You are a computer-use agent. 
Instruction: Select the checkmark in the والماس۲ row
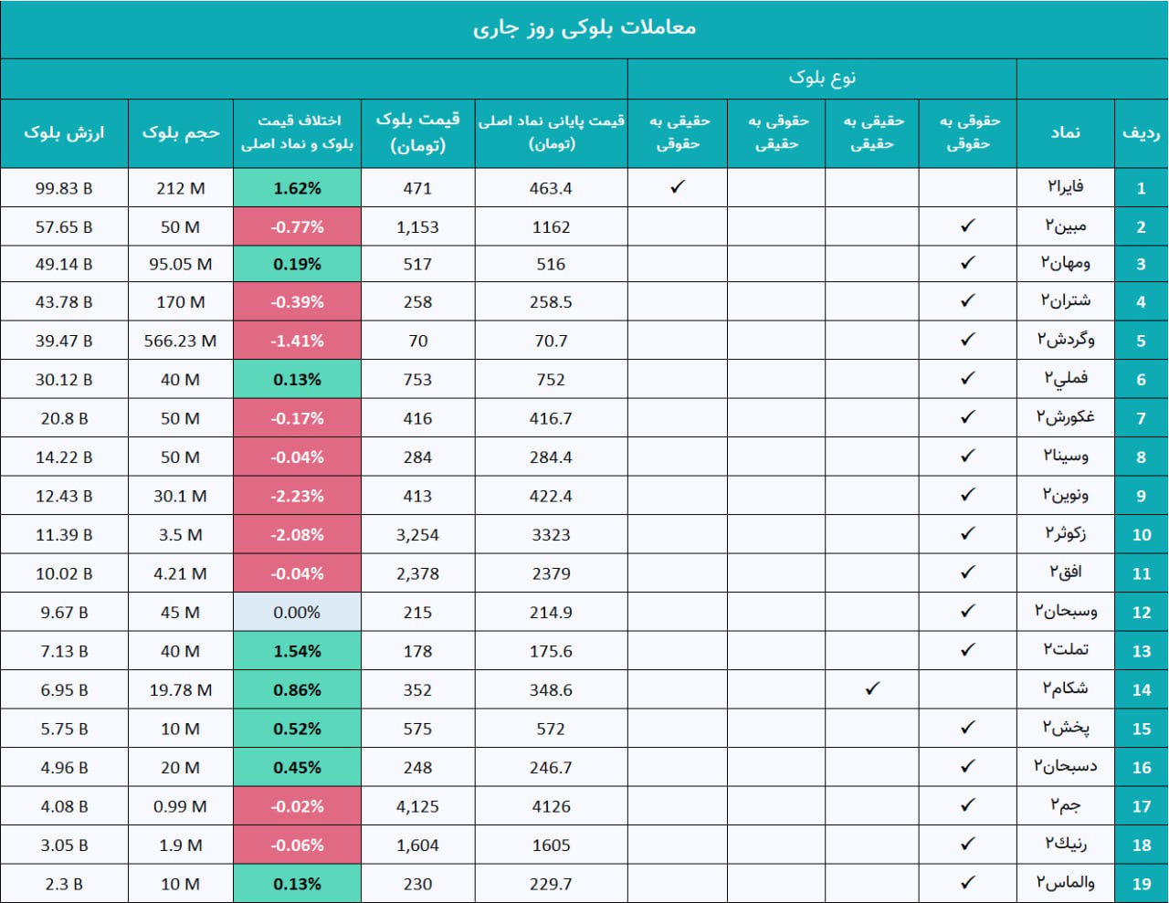[x=968, y=883]
